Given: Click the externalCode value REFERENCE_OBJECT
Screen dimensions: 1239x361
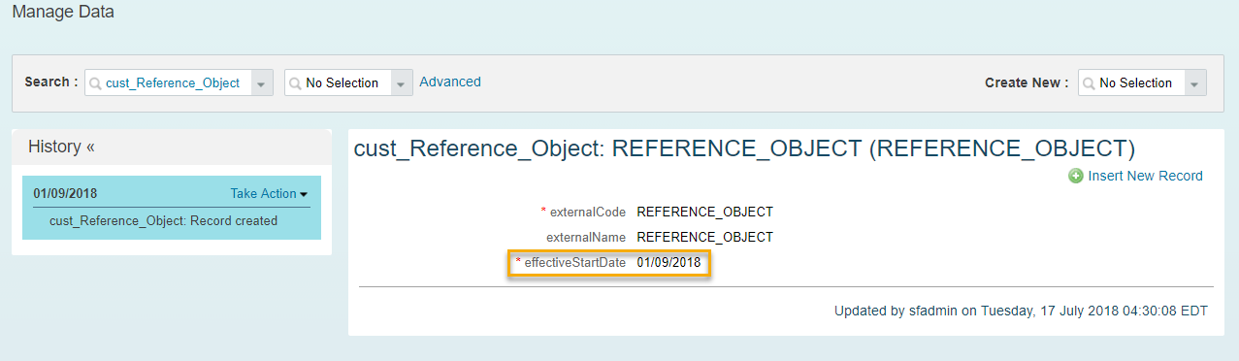Looking at the screenshot, I should point(704,212).
